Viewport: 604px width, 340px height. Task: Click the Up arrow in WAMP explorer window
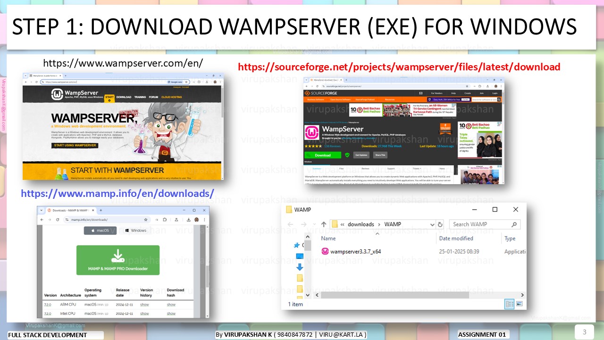click(323, 224)
